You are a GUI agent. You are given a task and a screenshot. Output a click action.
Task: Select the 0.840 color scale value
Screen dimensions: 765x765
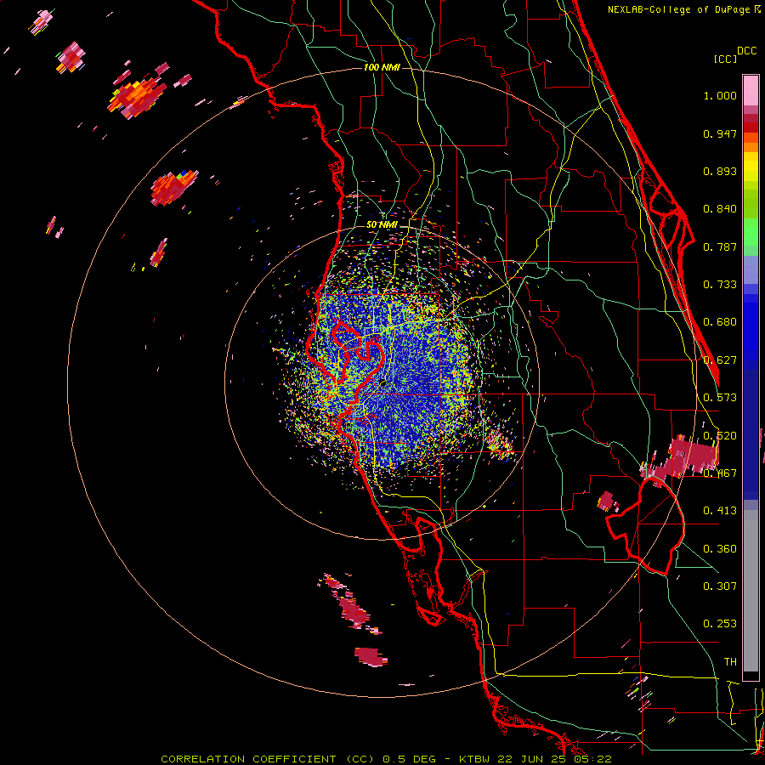pyautogui.click(x=720, y=209)
